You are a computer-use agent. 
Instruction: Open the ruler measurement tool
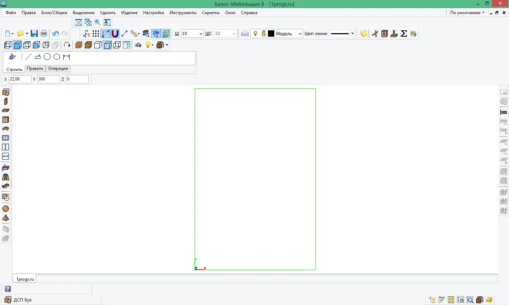134,34
